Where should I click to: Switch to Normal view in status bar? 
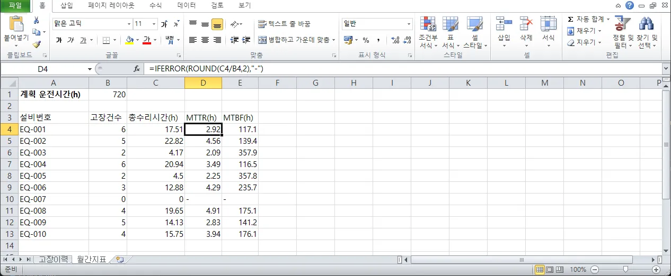point(540,270)
